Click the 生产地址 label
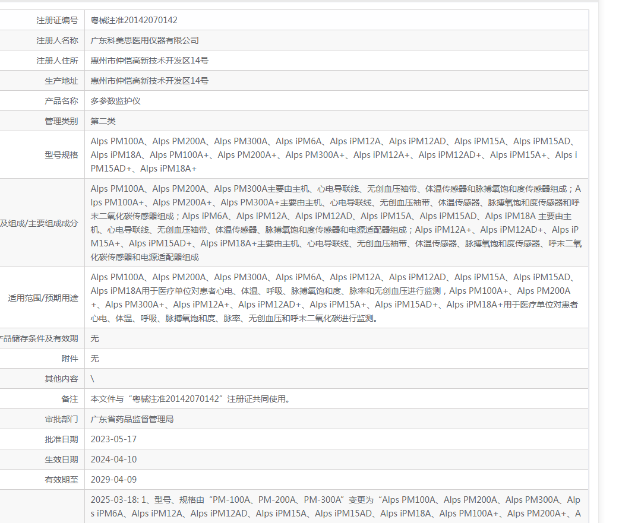Viewport: 619px width, 523px height. pos(61,81)
